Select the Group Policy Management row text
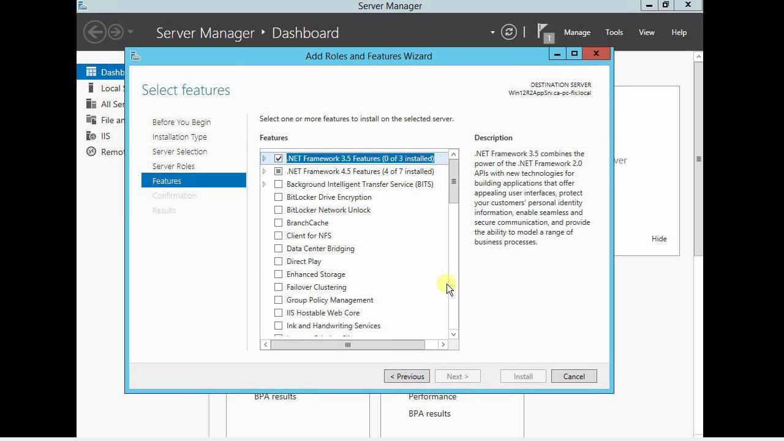784x441 pixels. point(330,300)
